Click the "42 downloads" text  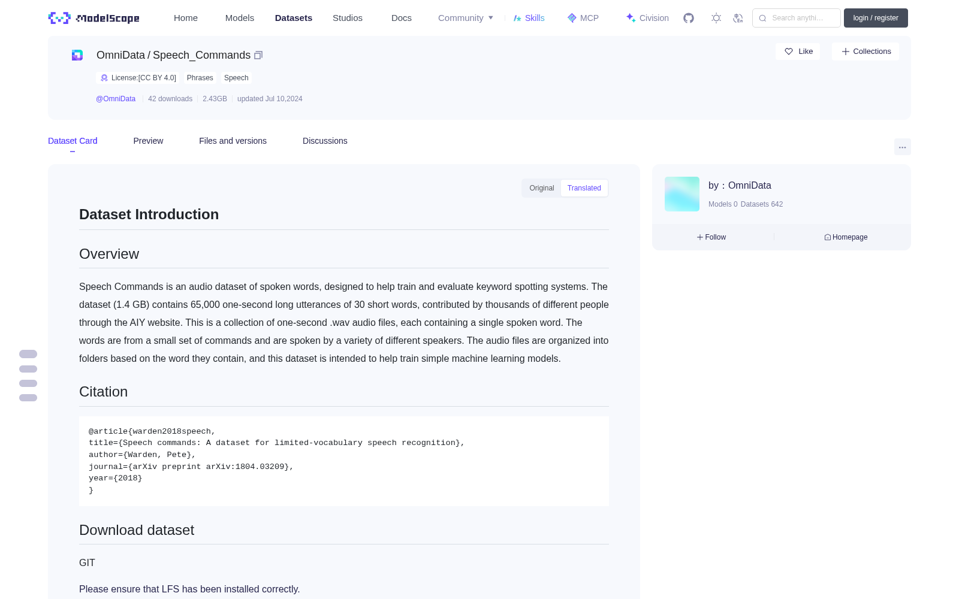170,99
